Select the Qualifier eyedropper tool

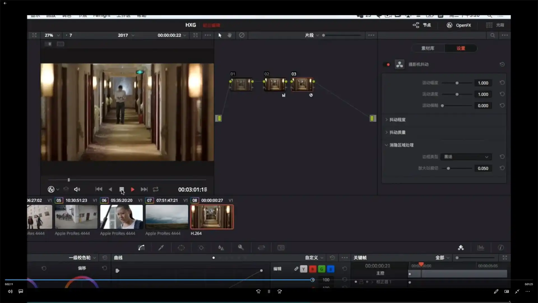161,248
